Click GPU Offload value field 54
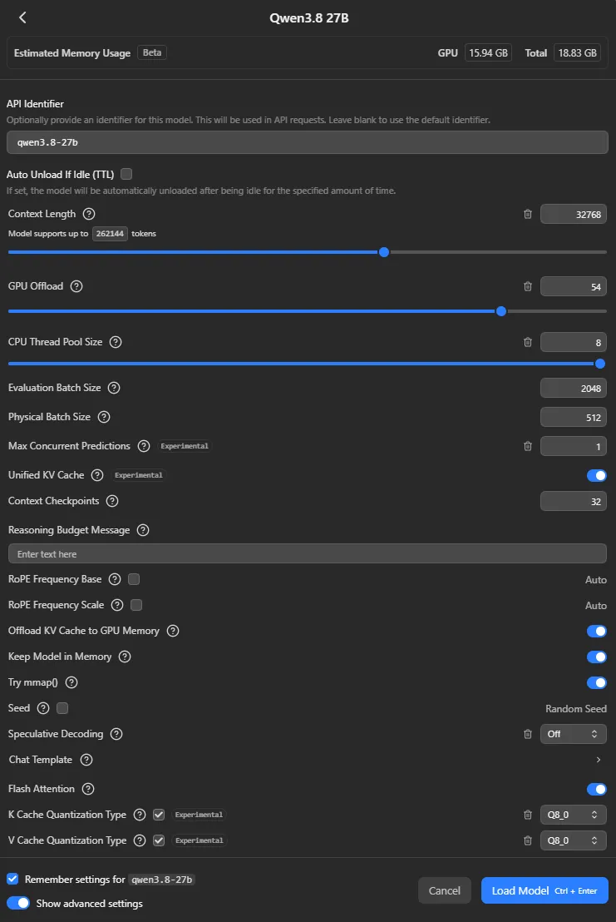 click(573, 287)
